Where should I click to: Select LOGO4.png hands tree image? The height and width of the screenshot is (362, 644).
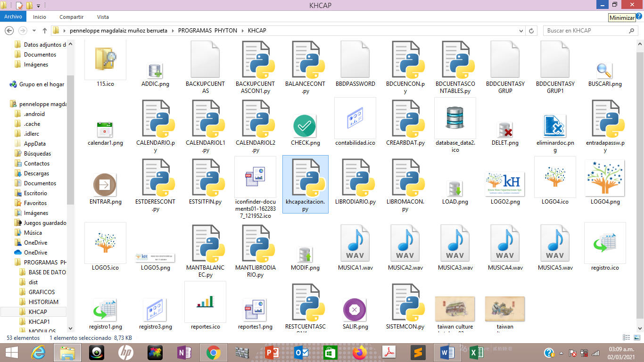(x=605, y=178)
